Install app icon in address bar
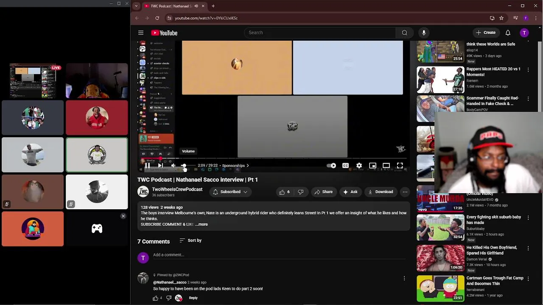The width and height of the screenshot is (543, 305). [492, 18]
